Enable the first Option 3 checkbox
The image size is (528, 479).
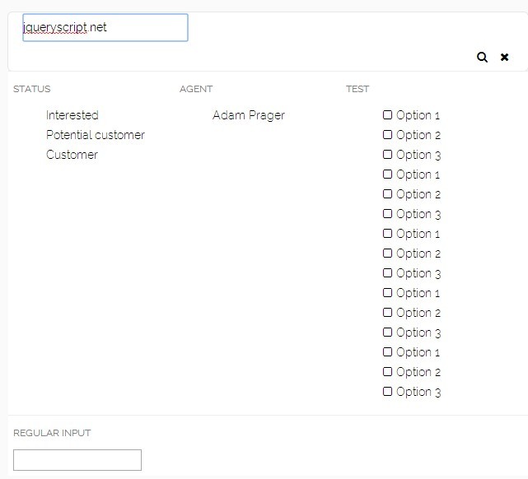pos(388,155)
